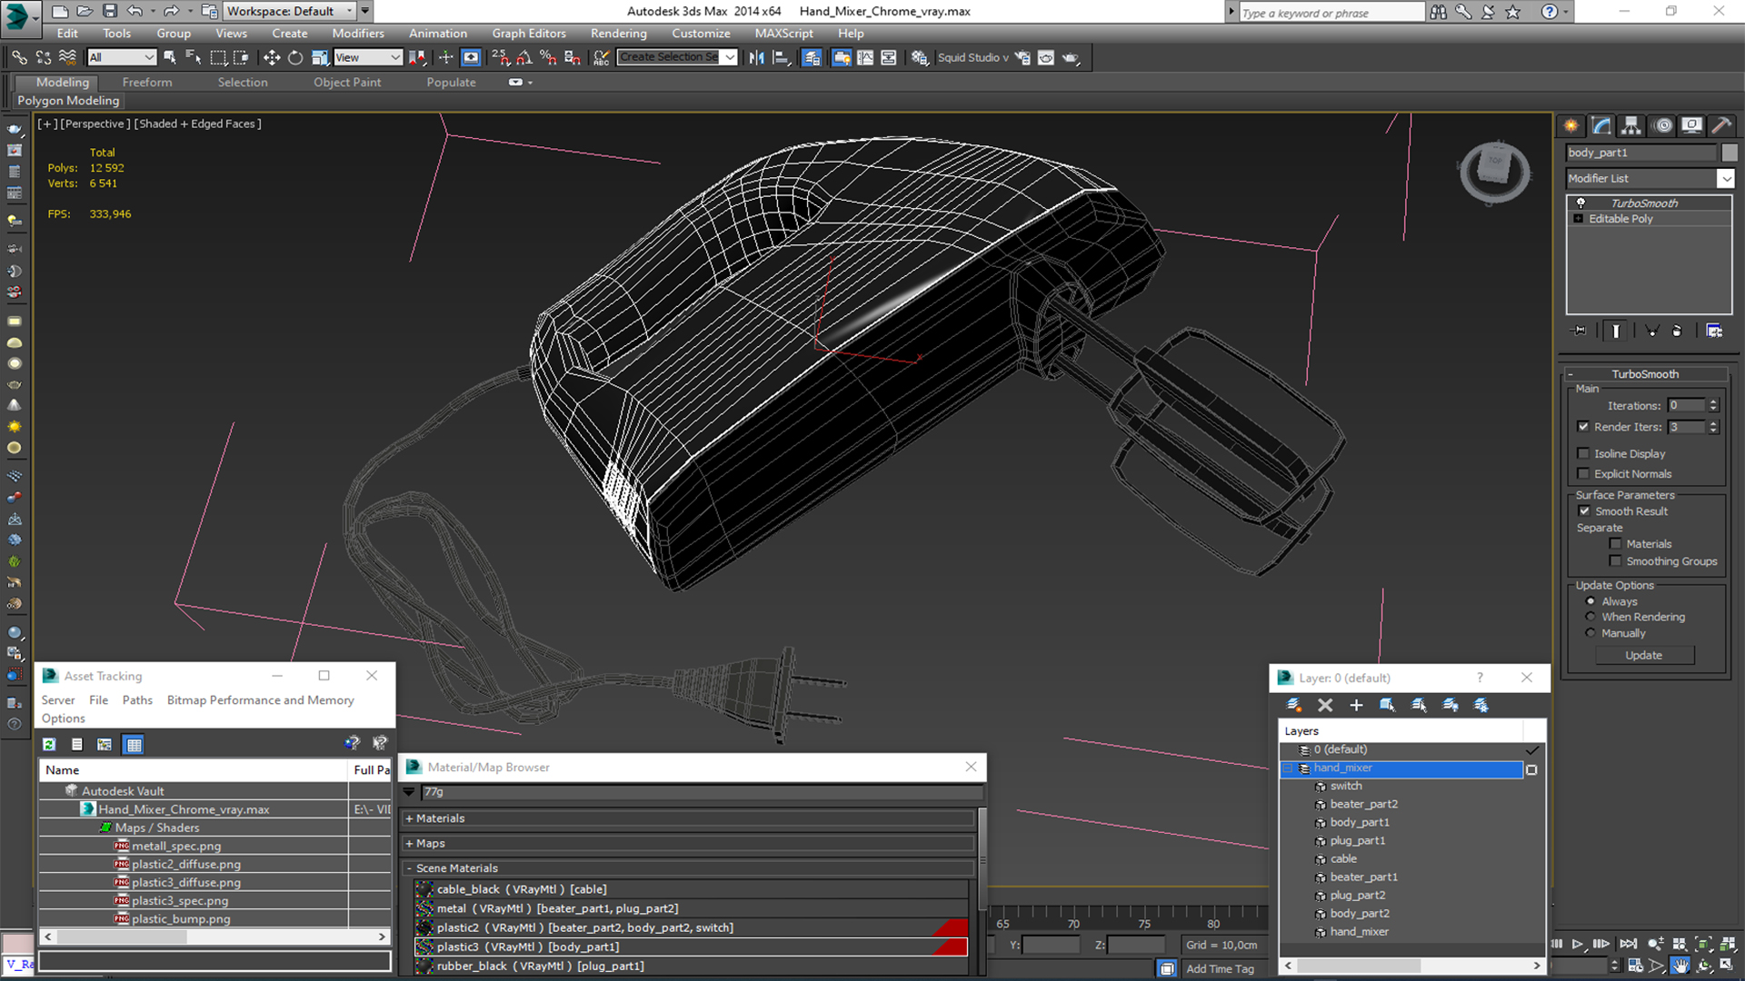1745x981 pixels.
Task: Click the object color swatch beside body_part1
Action: 1729,153
